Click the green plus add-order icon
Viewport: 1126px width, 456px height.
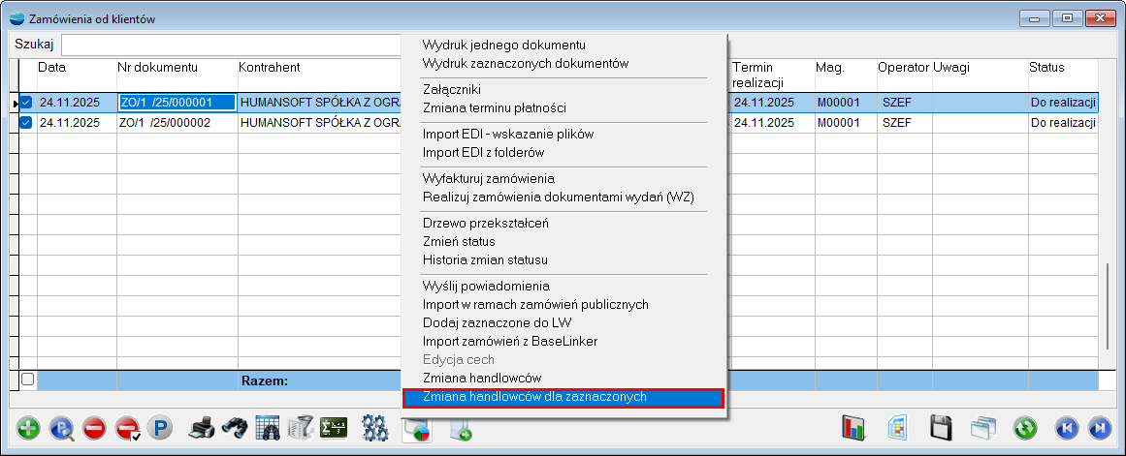click(29, 428)
